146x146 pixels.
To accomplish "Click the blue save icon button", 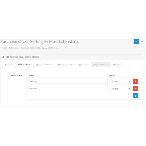I will (x=136, y=42).
